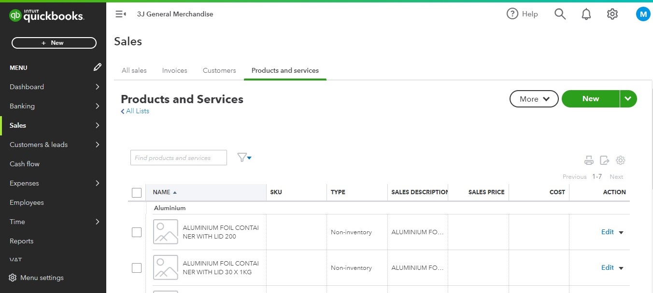Open the user profile avatar M
This screenshot has height=293, width=653.
tap(643, 14)
